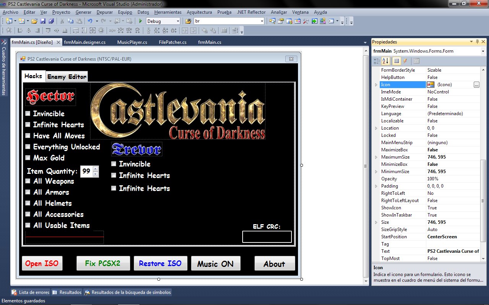Image resolution: width=489 pixels, height=305 pixels.
Task: Open the Depurar menu
Action: click(105, 12)
